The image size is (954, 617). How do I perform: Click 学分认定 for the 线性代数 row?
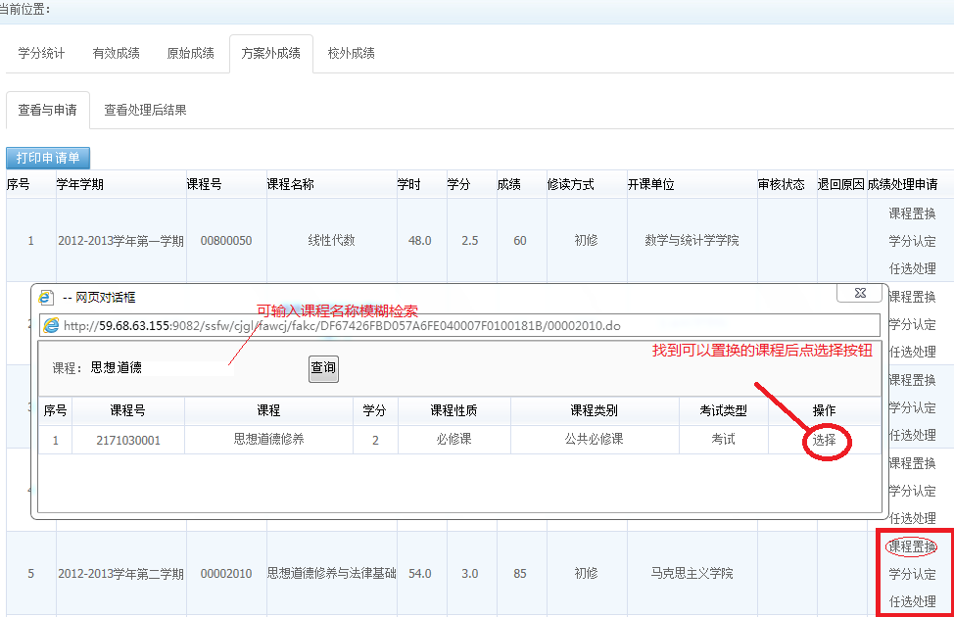point(912,241)
